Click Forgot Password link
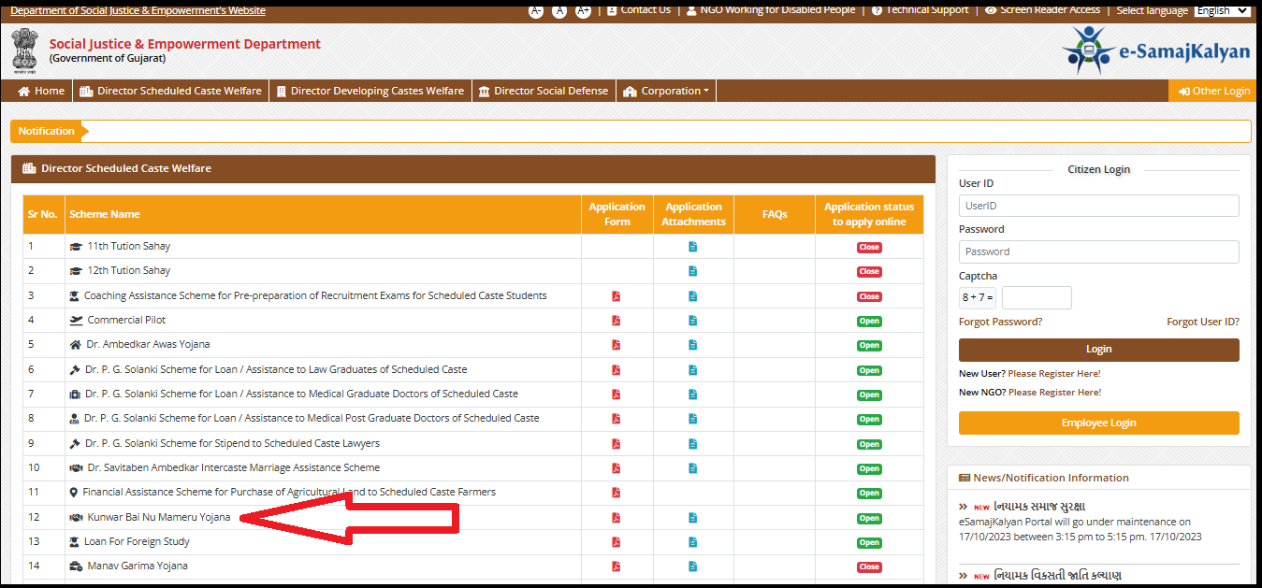 point(1000,322)
